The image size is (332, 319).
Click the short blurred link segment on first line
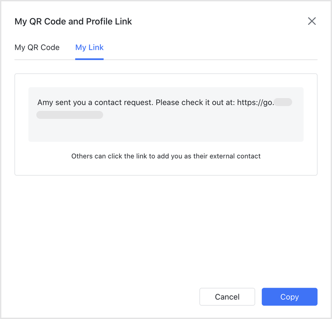click(x=283, y=103)
